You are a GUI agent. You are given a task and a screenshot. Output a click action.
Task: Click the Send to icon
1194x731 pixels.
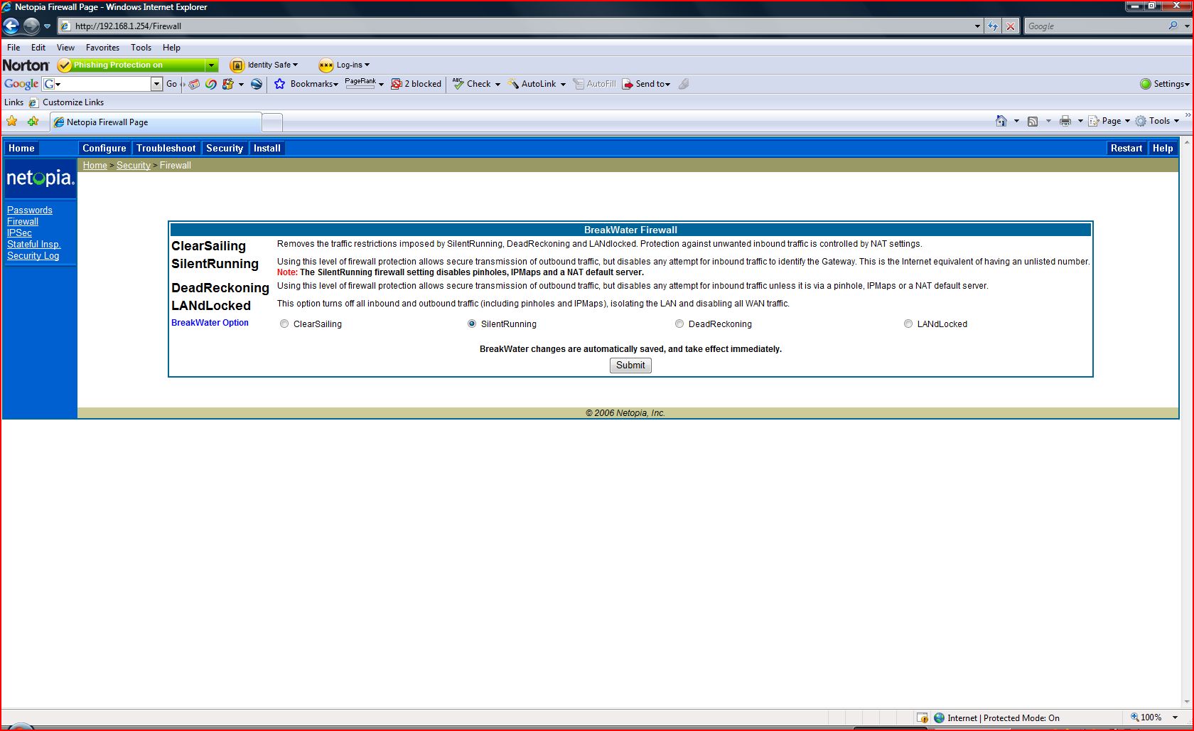pos(628,84)
